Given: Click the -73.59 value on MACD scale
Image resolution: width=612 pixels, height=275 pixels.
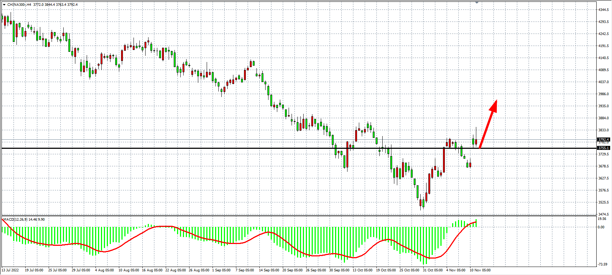Looking at the screenshot, I should [x=602, y=264].
